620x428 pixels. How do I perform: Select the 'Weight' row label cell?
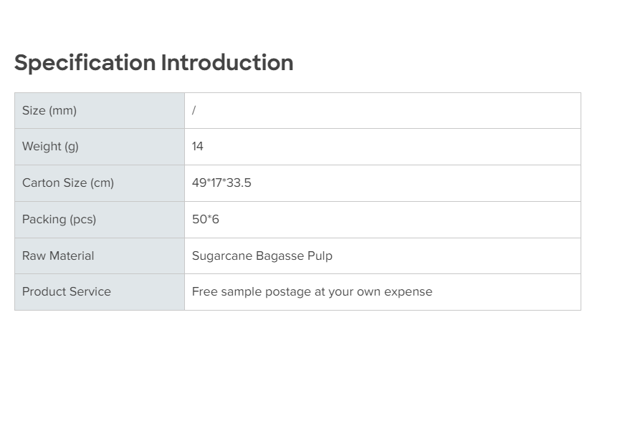(x=99, y=147)
